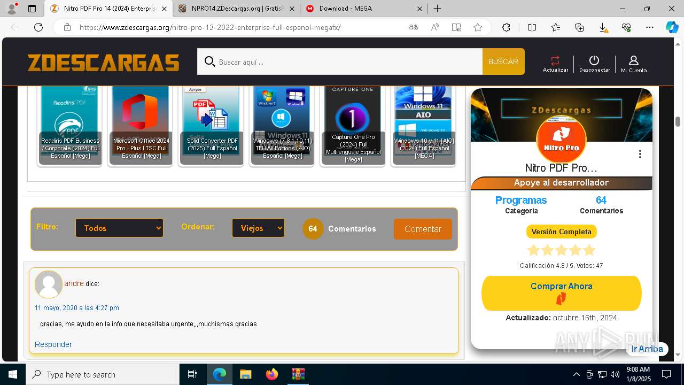Click the Programas category link
The width and height of the screenshot is (684, 385).
coord(521,200)
